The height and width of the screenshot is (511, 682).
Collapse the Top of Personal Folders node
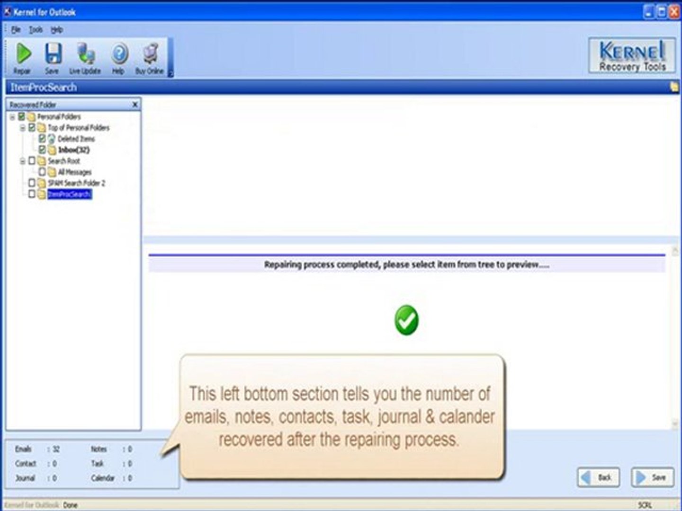[22, 128]
